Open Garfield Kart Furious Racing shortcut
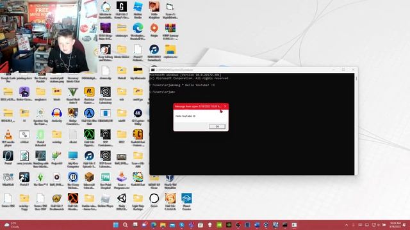Image resolution: width=410 pixels, height=230 pixels. click(x=138, y=138)
